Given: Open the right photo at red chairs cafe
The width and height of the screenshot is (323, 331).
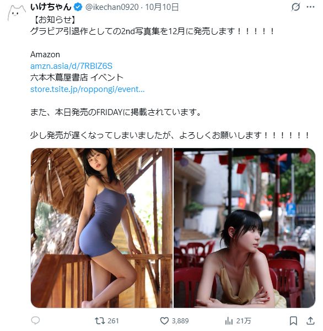Looking at the screenshot, I should pos(244,228).
